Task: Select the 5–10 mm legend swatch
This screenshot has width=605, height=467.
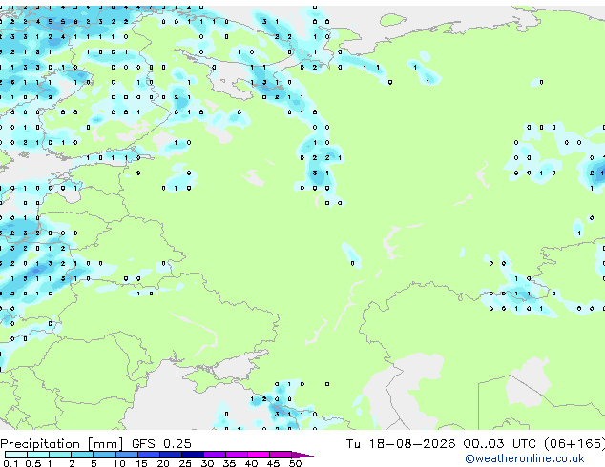Action: pos(104,455)
